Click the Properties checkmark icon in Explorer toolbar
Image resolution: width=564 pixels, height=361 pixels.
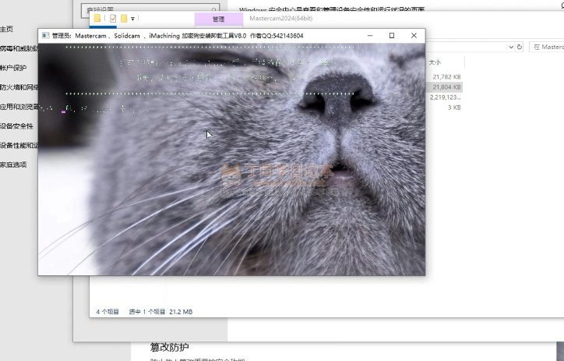pyautogui.click(x=113, y=18)
